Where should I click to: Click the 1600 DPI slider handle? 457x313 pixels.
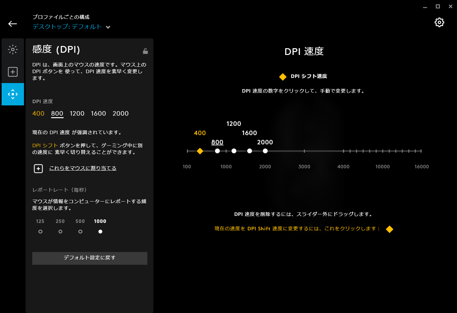250,151
